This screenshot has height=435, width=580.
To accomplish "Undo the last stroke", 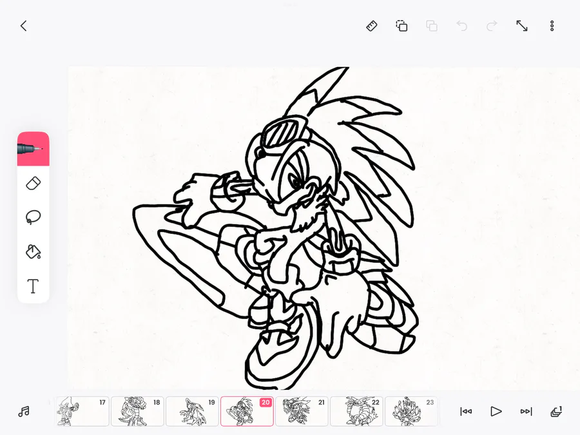I will point(461,26).
